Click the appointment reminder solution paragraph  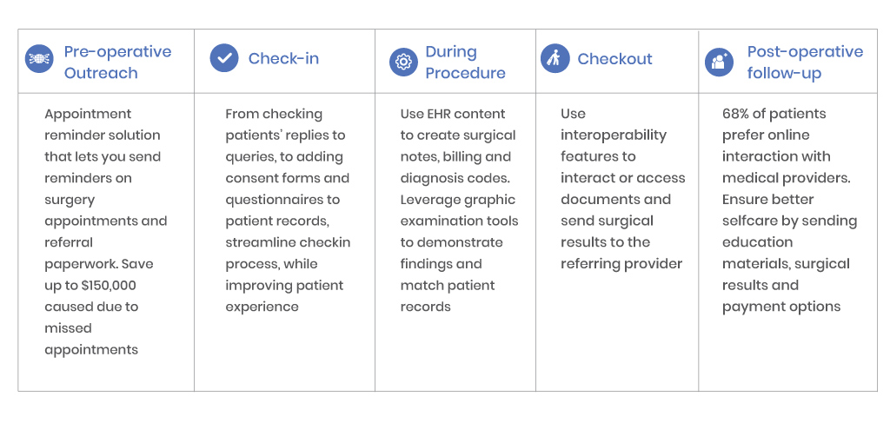pyautogui.click(x=105, y=231)
